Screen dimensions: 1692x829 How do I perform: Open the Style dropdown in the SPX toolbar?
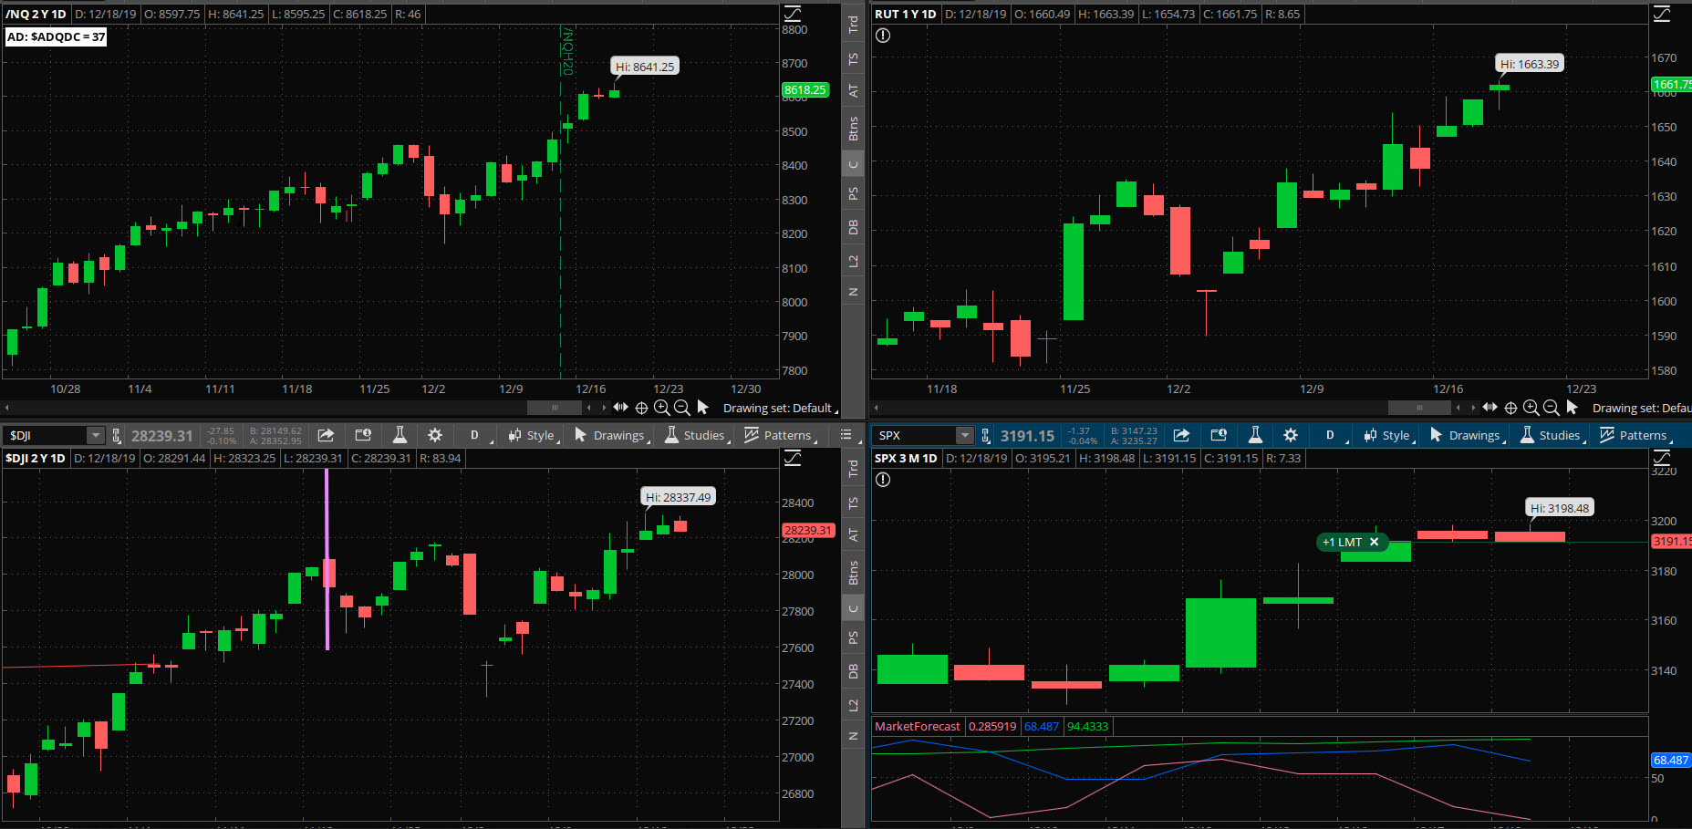pyautogui.click(x=1388, y=435)
